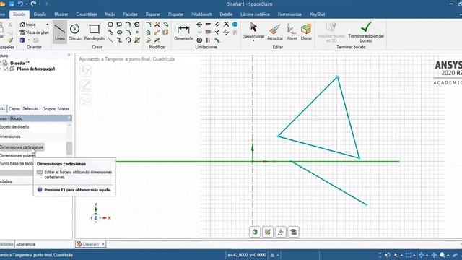Select the tangent arc tool
462x260 pixels.
coord(128,25)
